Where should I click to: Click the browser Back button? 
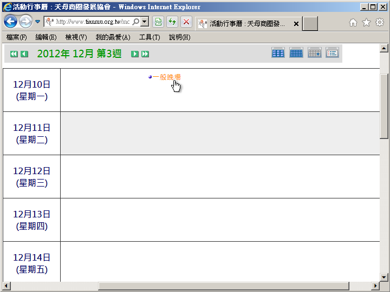pos(10,22)
